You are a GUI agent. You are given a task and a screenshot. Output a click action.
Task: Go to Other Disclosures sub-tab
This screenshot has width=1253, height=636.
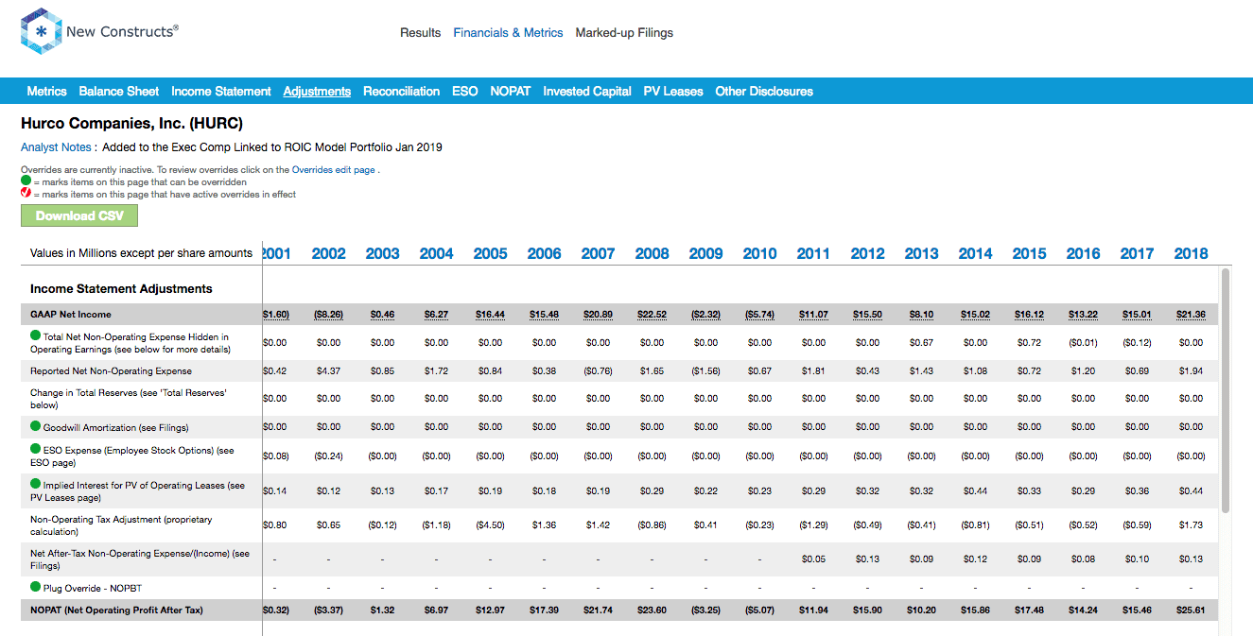click(x=764, y=92)
